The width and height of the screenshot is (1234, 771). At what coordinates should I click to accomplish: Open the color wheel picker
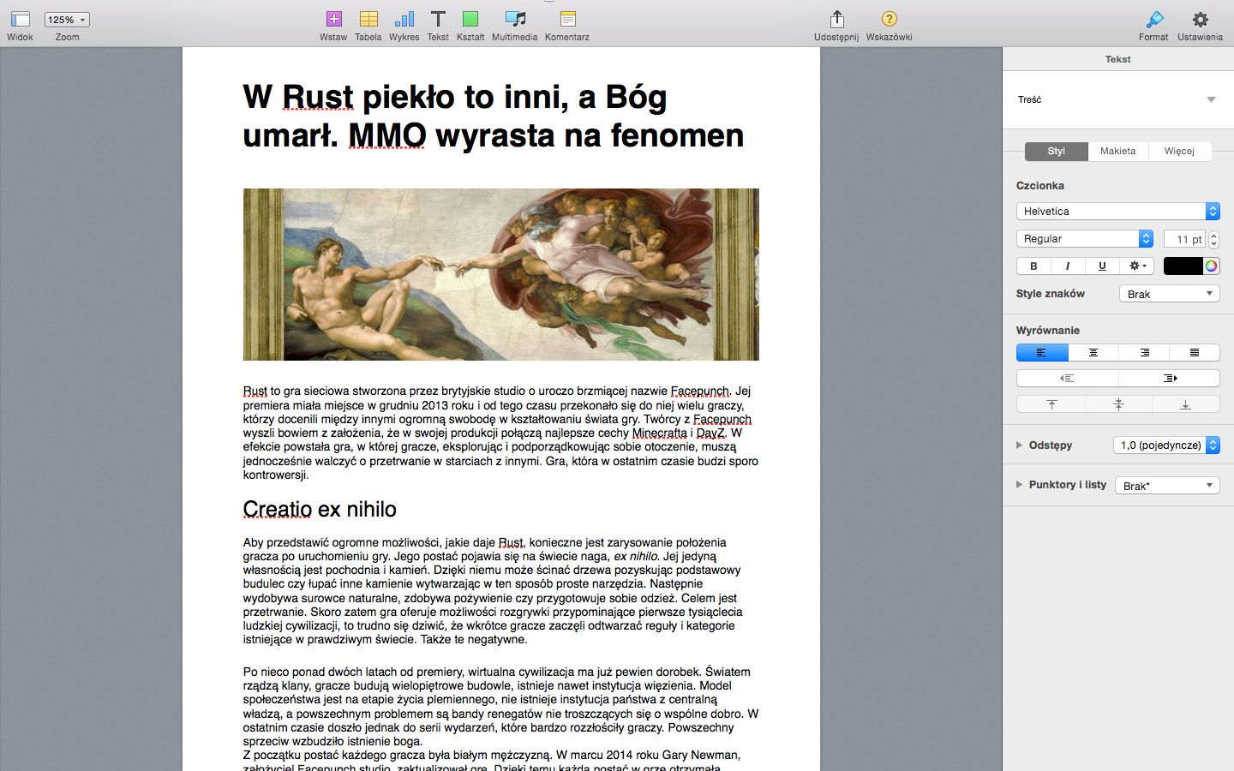1211,266
